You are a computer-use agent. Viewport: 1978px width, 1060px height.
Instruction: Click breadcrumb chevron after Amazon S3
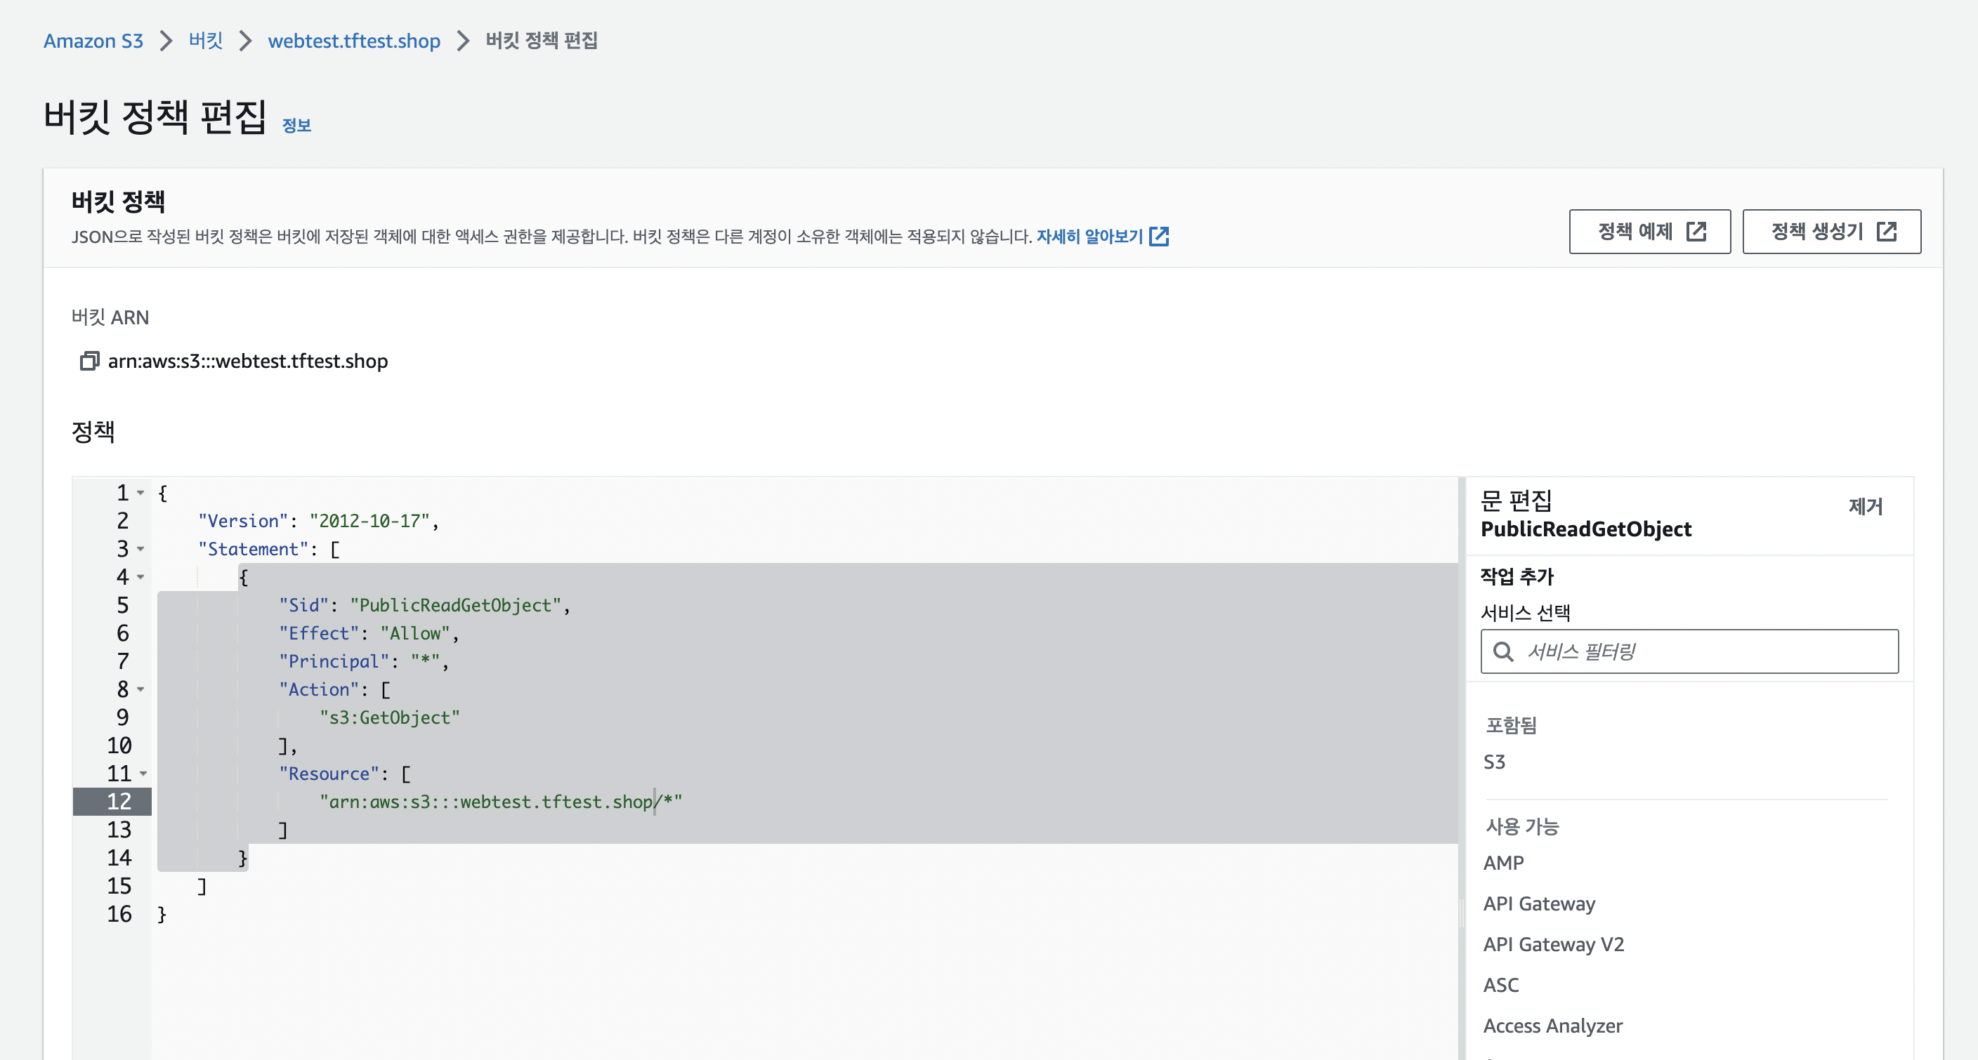click(x=166, y=41)
